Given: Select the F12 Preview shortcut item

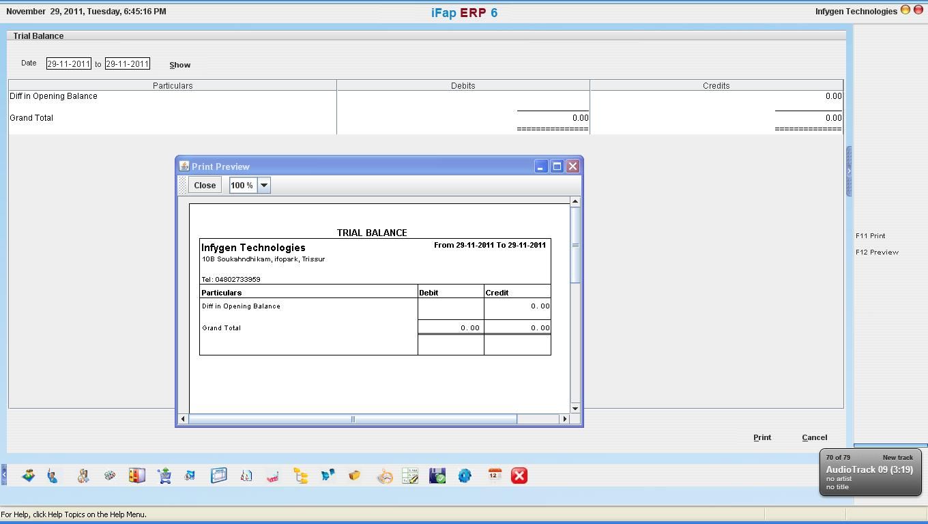Looking at the screenshot, I should click(x=877, y=252).
